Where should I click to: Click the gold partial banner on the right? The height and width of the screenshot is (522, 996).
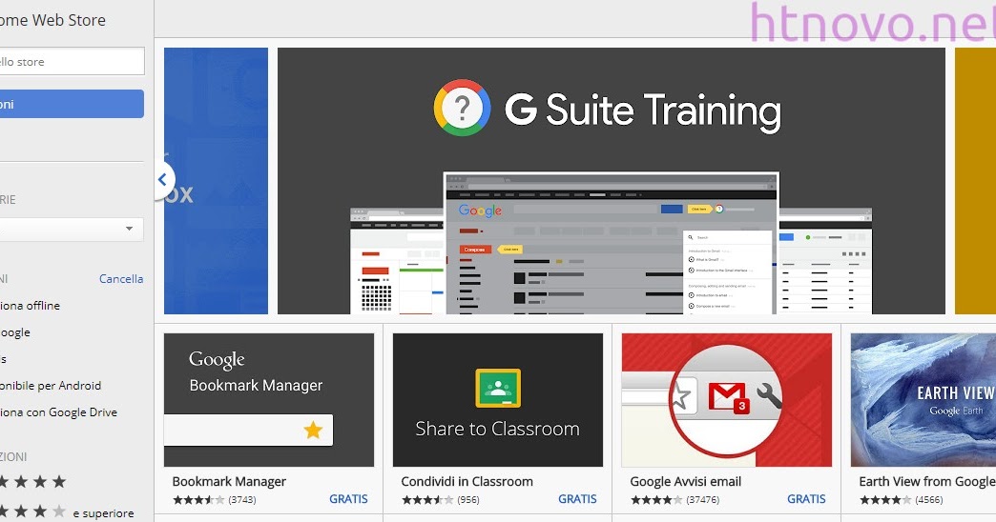(975, 181)
